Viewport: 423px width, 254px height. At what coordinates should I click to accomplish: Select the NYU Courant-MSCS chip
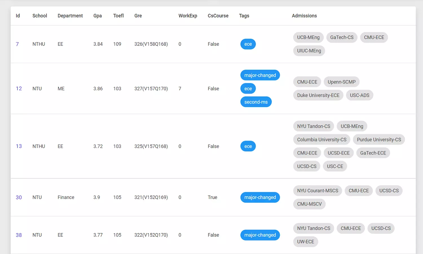pos(318,191)
